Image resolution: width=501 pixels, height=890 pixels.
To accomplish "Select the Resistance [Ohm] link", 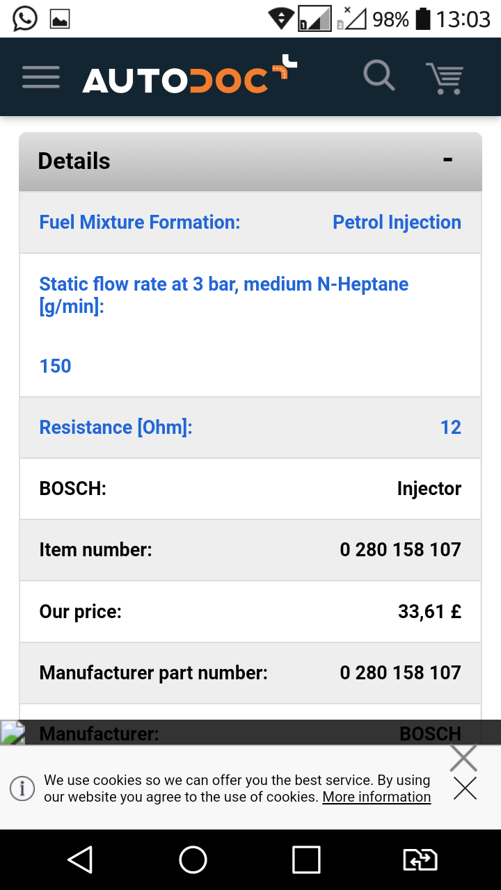I will pyautogui.click(x=116, y=428).
